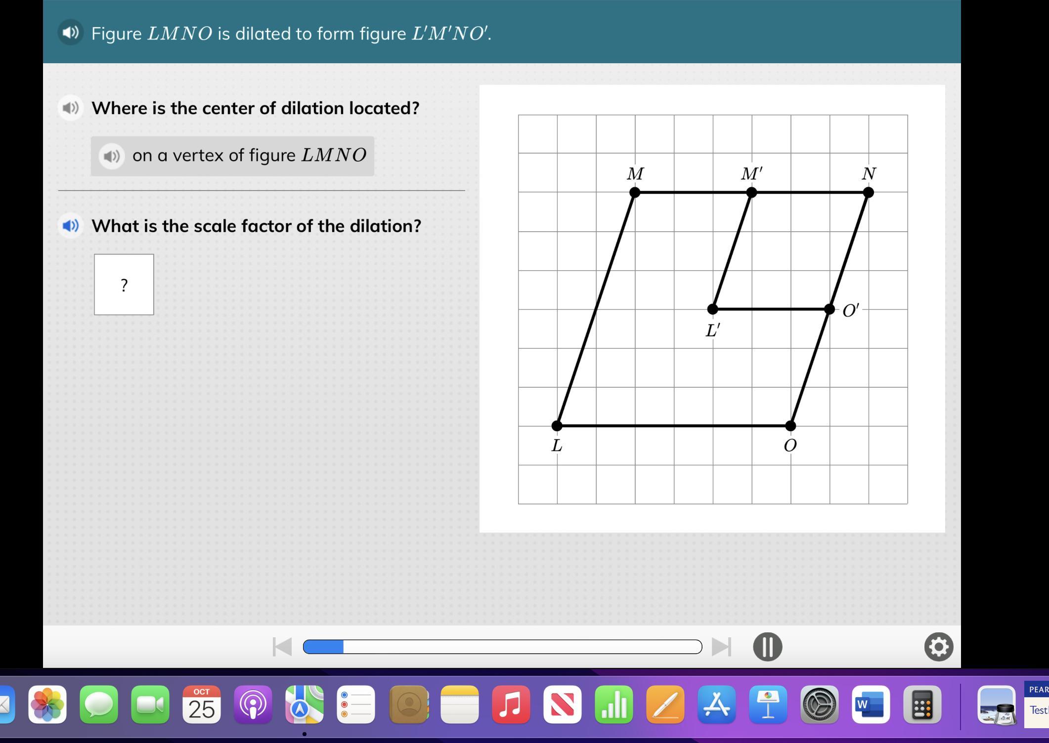Click the scale factor answer box

(124, 285)
